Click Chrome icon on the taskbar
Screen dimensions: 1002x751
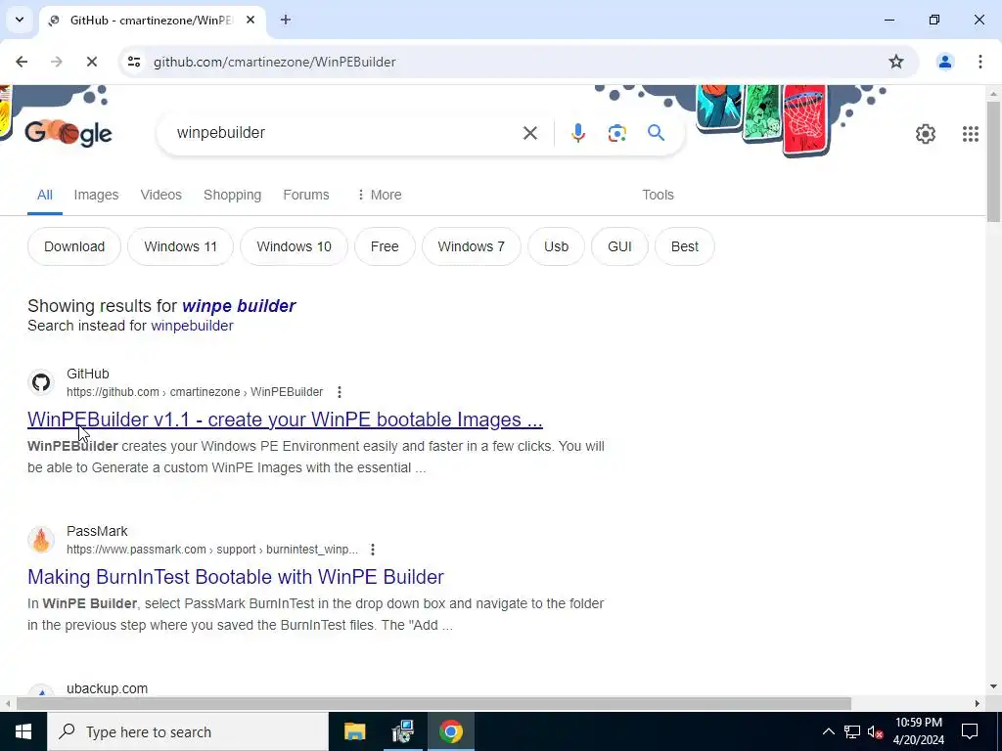pyautogui.click(x=450, y=731)
